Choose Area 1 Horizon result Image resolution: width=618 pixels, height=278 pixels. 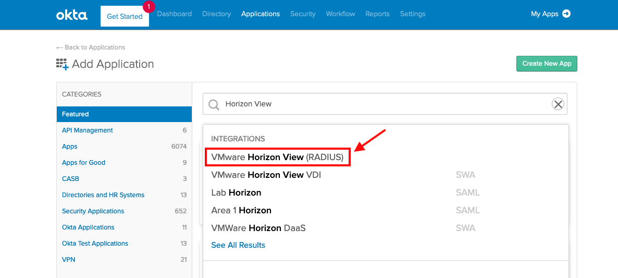point(241,211)
